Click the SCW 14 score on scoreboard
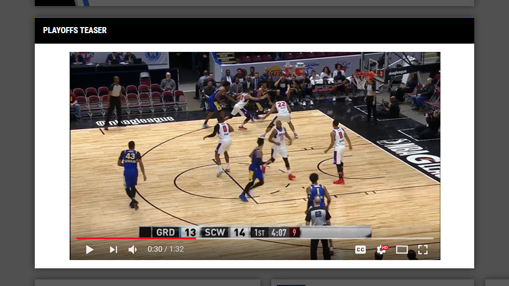 tap(225, 232)
